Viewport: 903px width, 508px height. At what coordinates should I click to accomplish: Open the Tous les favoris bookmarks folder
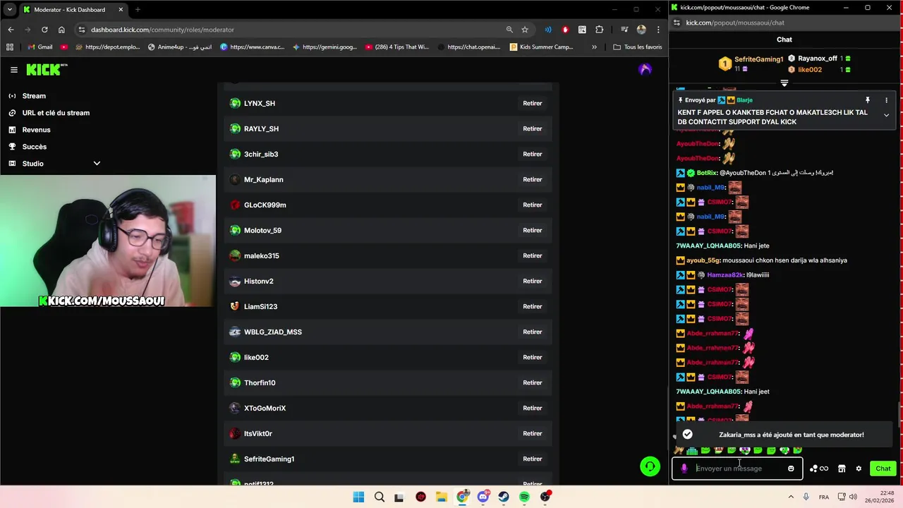pos(637,47)
